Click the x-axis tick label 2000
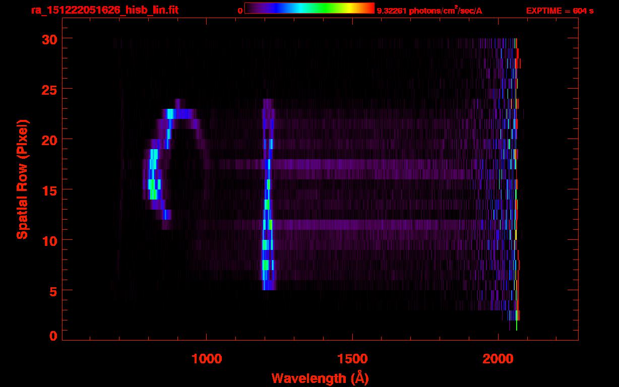Image resolution: width=619 pixels, height=387 pixels. [x=499, y=359]
